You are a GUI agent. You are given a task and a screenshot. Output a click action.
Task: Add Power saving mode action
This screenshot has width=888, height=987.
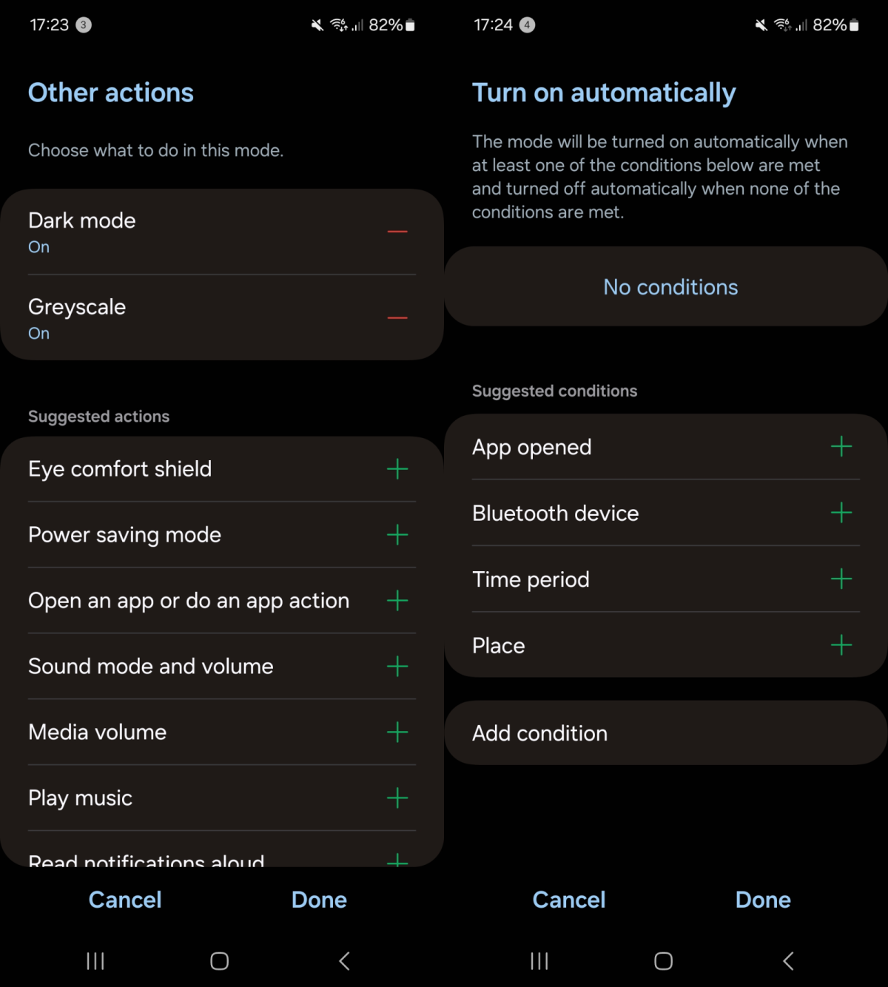tap(397, 535)
